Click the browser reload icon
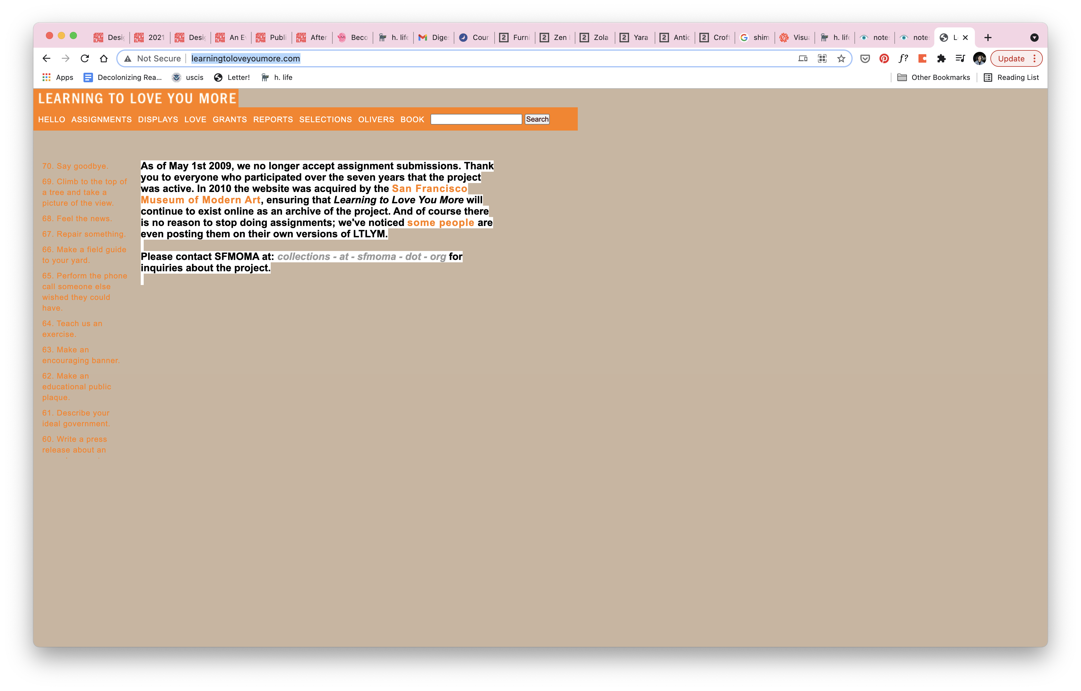This screenshot has height=691, width=1081. pyautogui.click(x=84, y=58)
